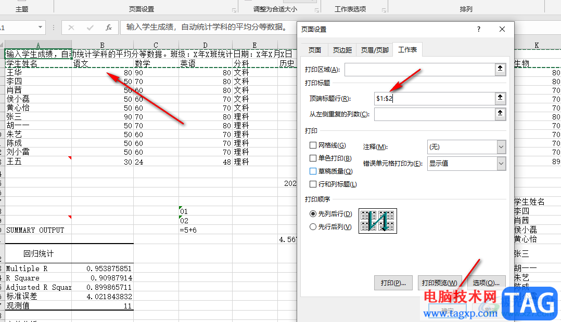561x322 pixels.
Task: Enable black and white printing checkbox
Action: pos(313,158)
